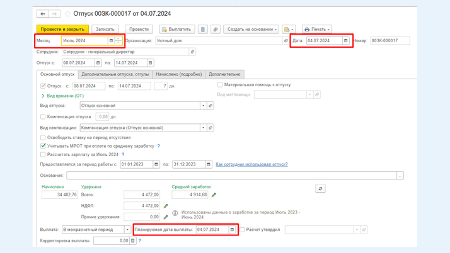The image size is (450, 253).
Task: Switch to the Основной отпуск tab
Action: coord(57,74)
